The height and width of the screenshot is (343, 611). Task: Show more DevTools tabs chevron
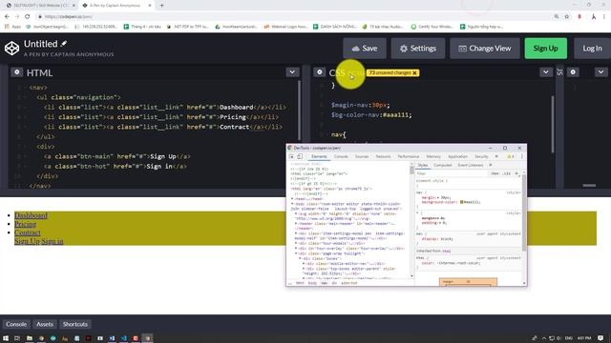tap(496, 156)
